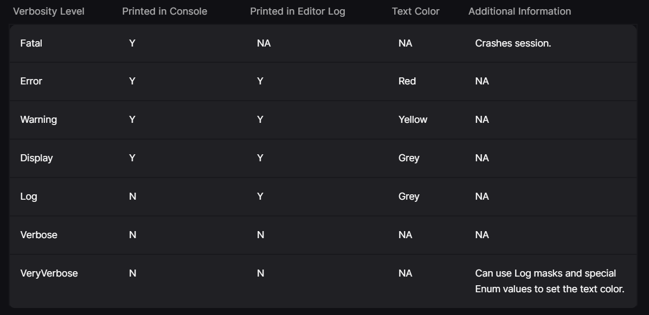Click the Crashes session. cell text

pyautogui.click(x=513, y=43)
